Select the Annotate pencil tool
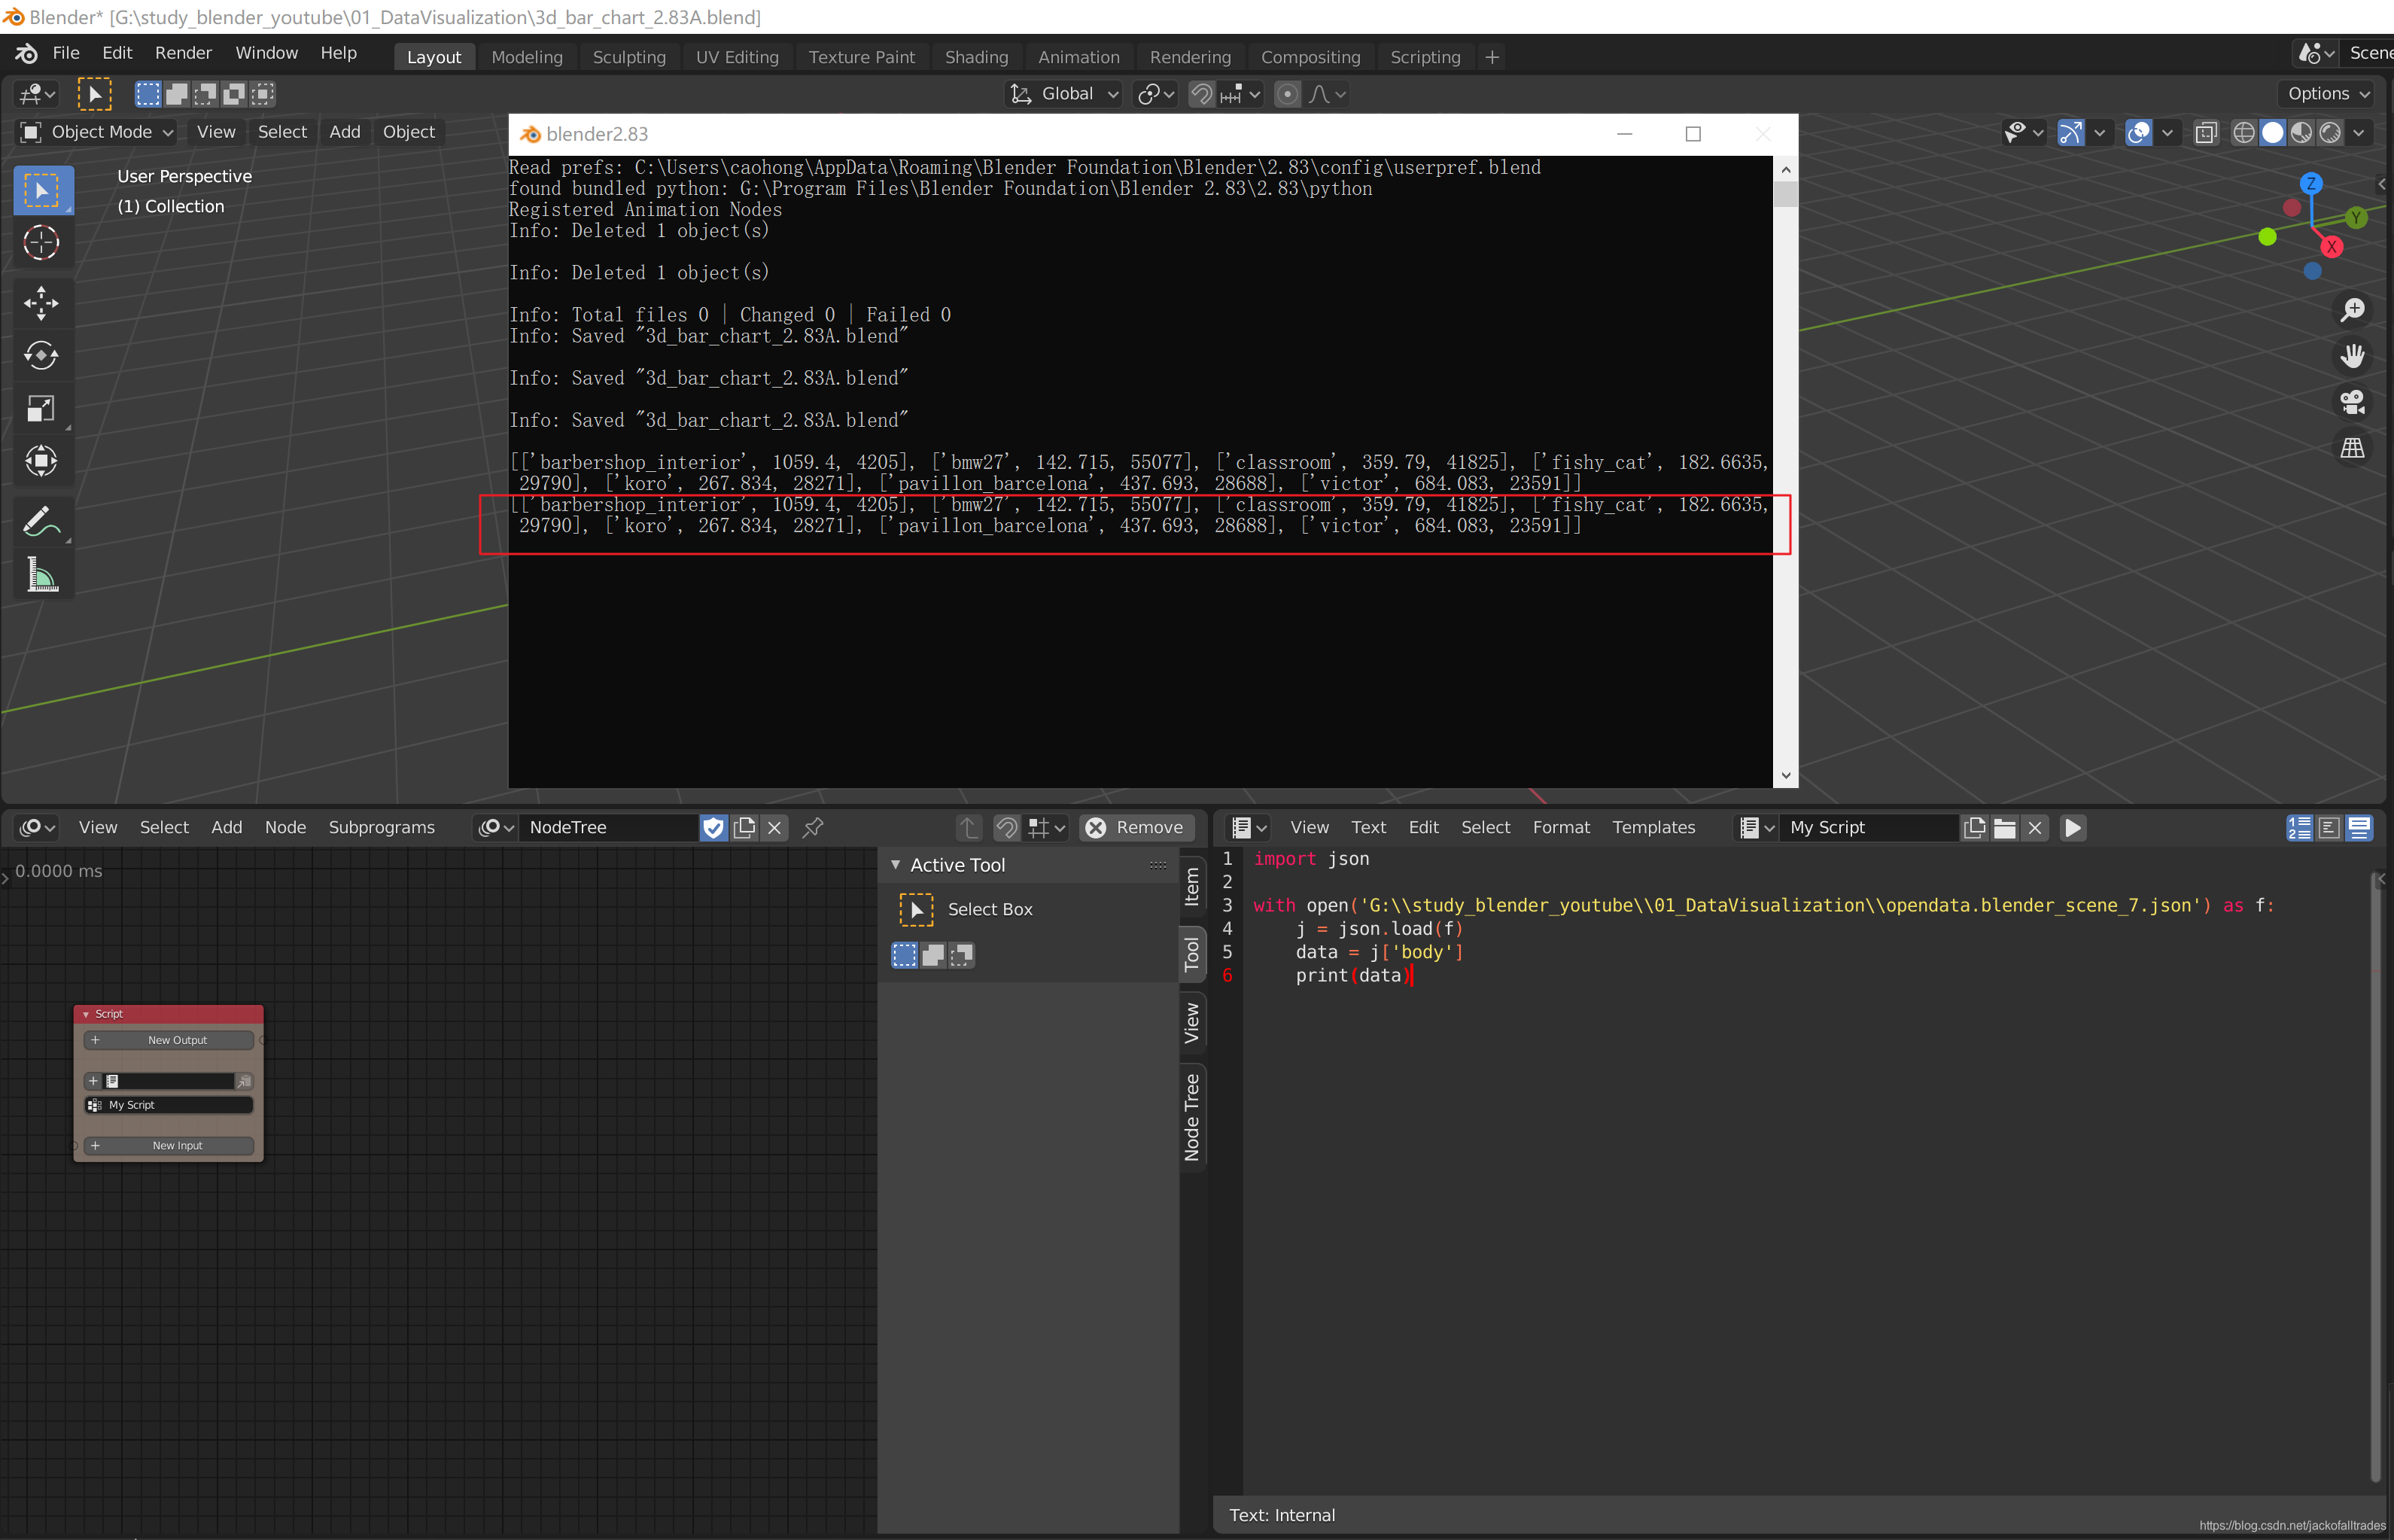This screenshot has height=1540, width=2394. 41,521
